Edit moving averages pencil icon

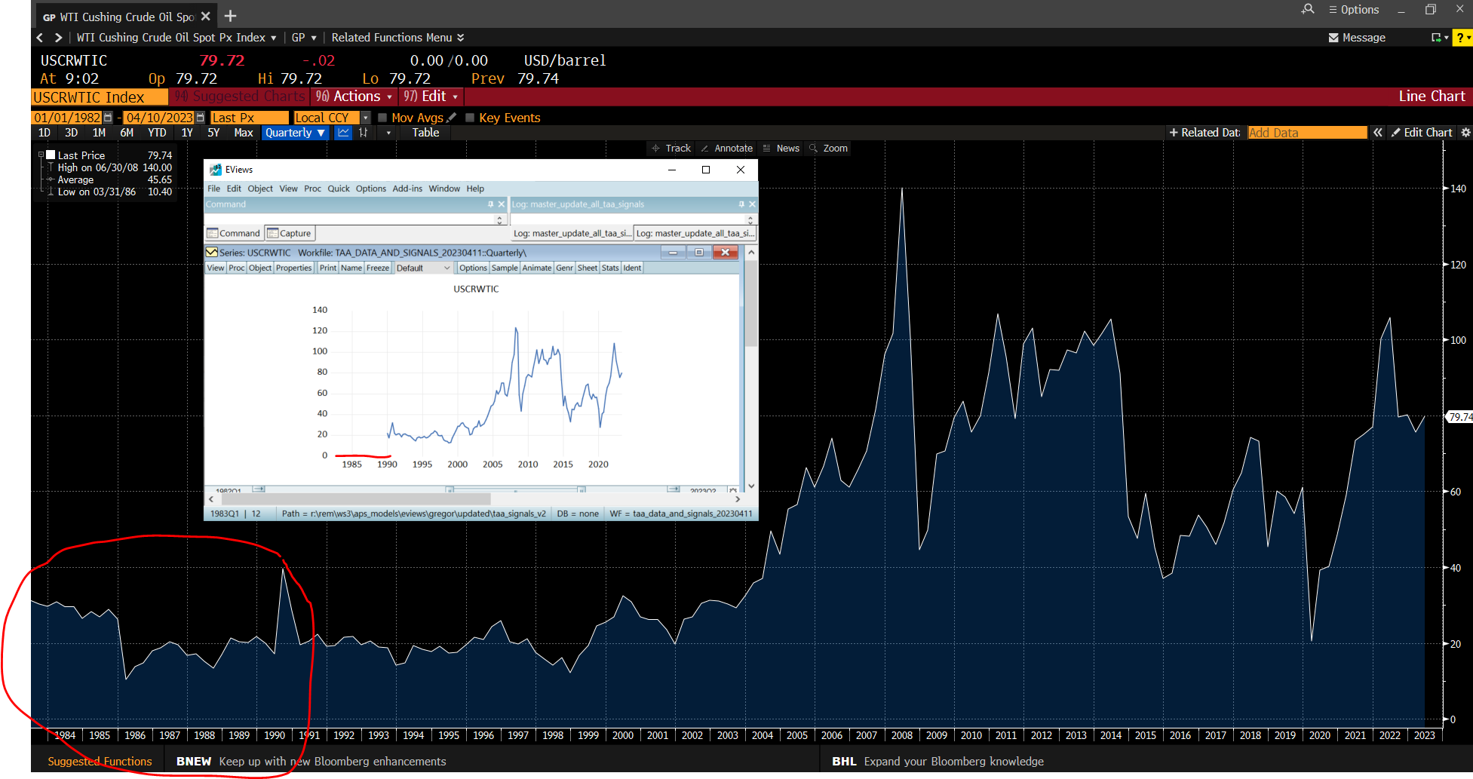452,118
